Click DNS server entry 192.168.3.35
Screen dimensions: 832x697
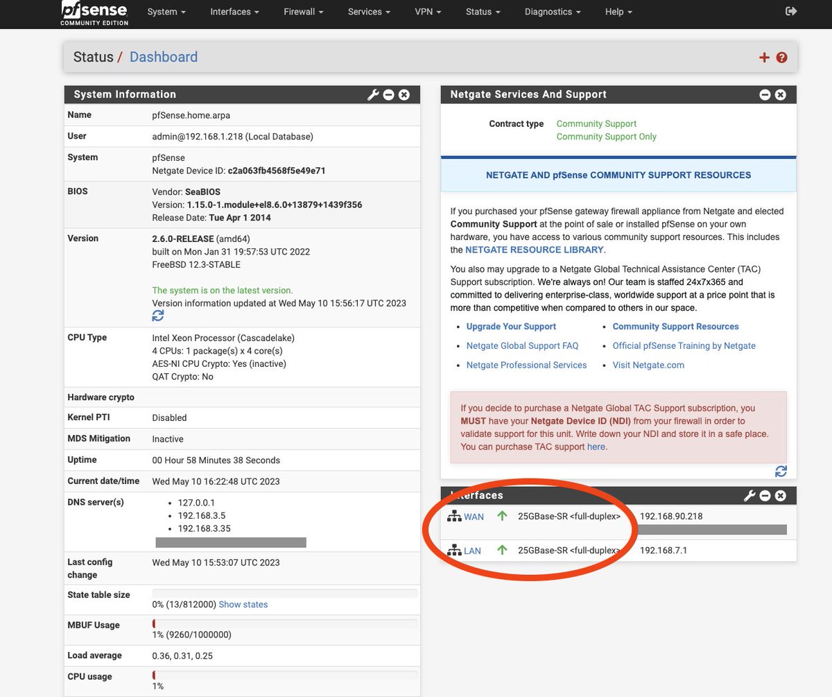pos(204,528)
